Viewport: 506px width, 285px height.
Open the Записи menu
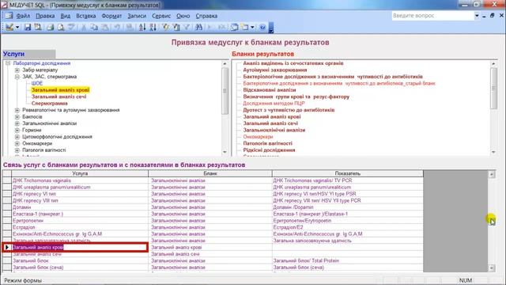coord(137,16)
